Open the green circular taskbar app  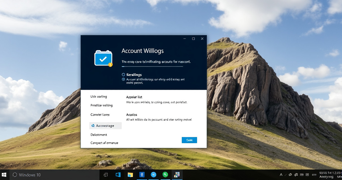point(165,175)
